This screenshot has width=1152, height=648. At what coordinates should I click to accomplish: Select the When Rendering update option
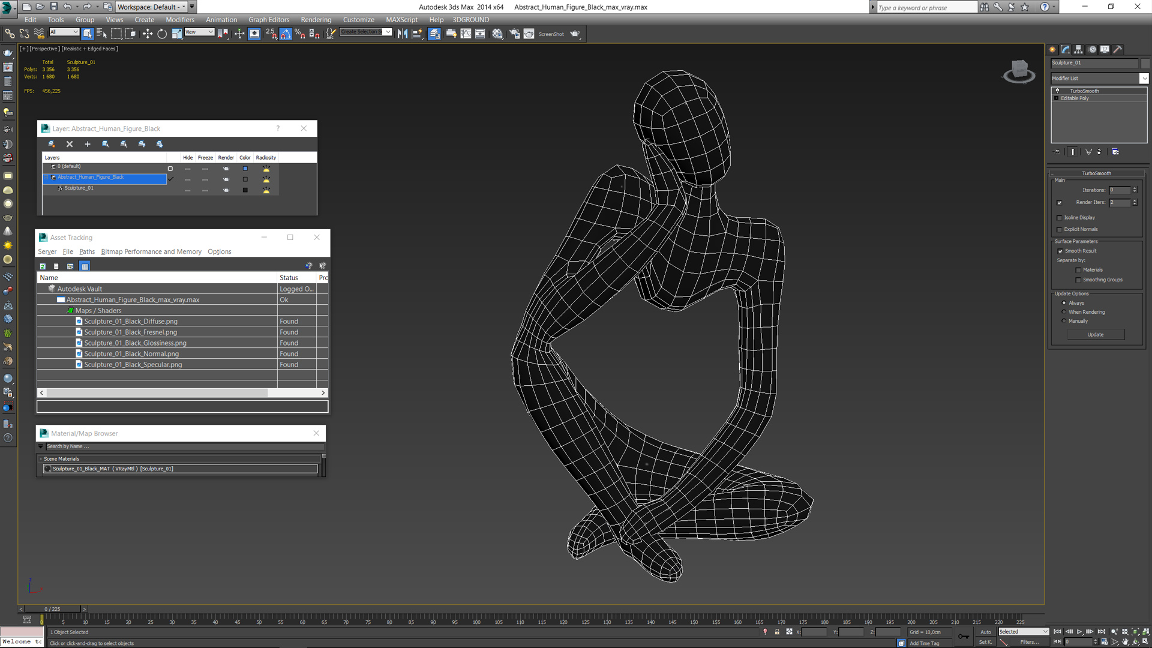(1064, 312)
